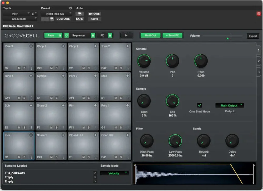Open the Main Output dropdown
Screen dimensions: 263x191
pyautogui.click(x=230, y=105)
